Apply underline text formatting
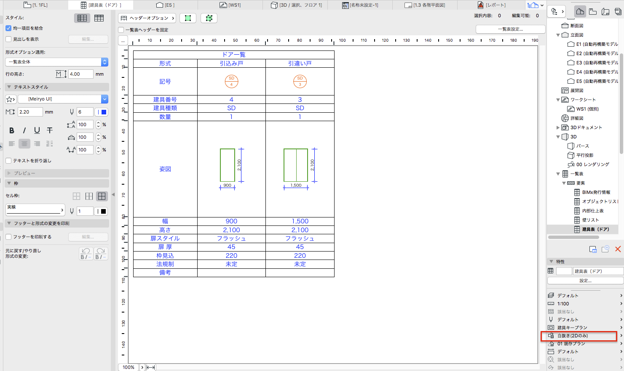This screenshot has height=371, width=624. pyautogui.click(x=37, y=130)
